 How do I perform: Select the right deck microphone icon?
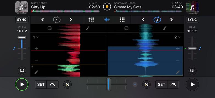[x=164, y=28]
